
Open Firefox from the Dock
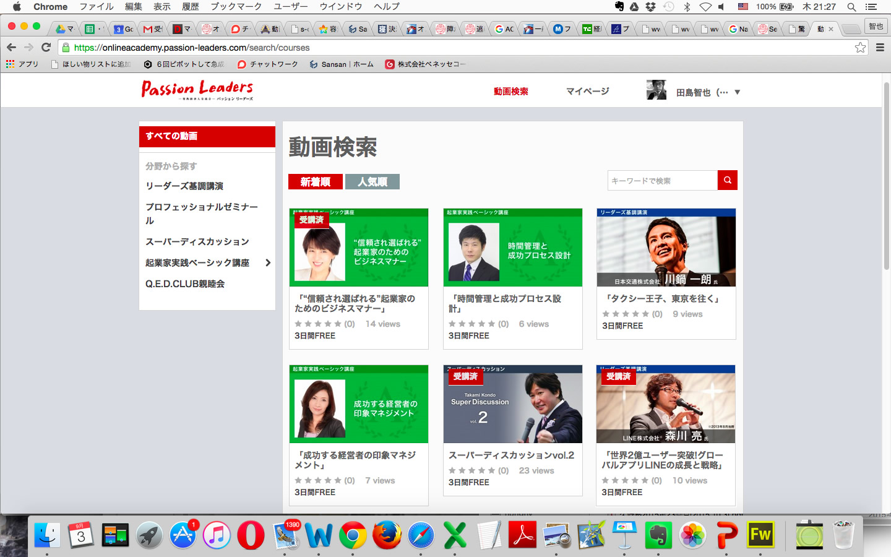[x=387, y=535]
